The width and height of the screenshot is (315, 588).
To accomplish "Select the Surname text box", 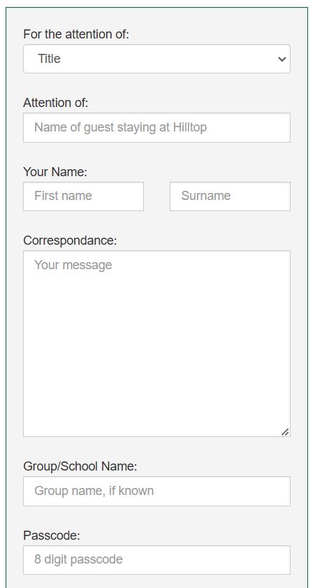I will tap(230, 196).
